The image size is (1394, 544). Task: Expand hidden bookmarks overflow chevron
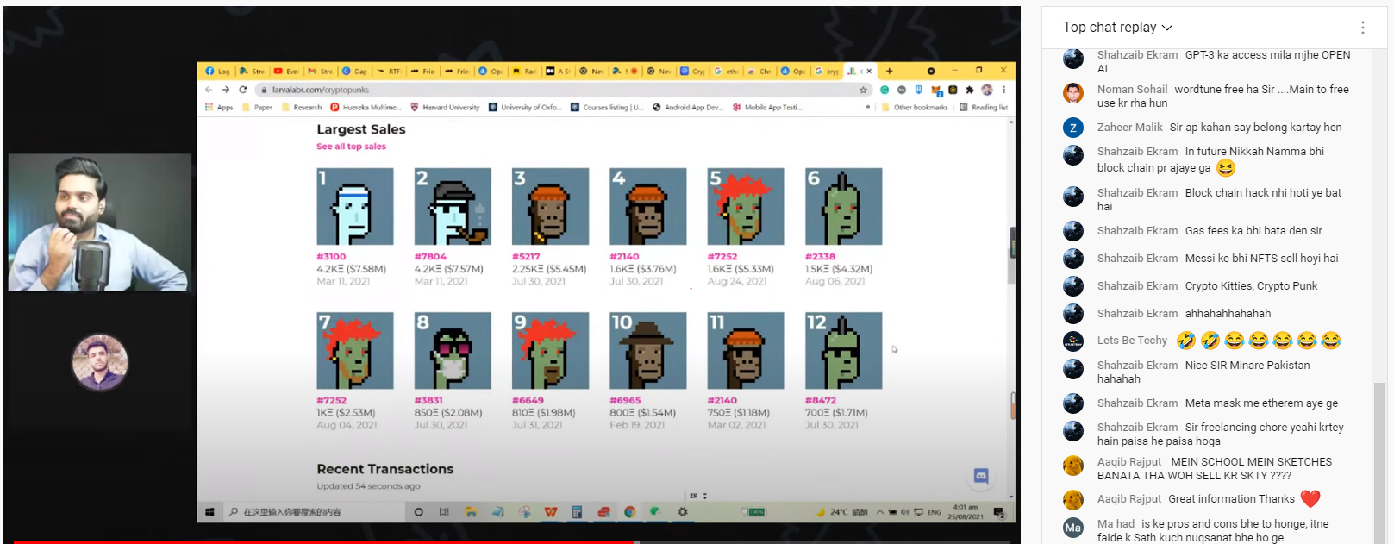click(868, 108)
